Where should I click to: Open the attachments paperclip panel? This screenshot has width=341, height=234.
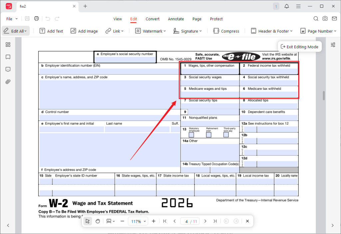pyautogui.click(x=8, y=82)
